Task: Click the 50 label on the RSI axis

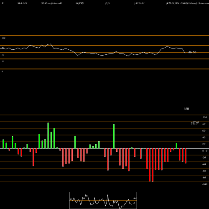Action: 3,55
